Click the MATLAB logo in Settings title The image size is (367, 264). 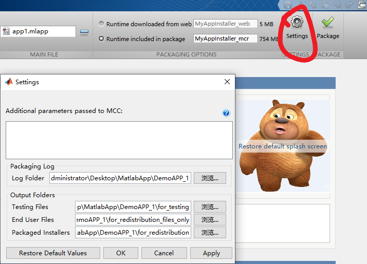point(9,82)
